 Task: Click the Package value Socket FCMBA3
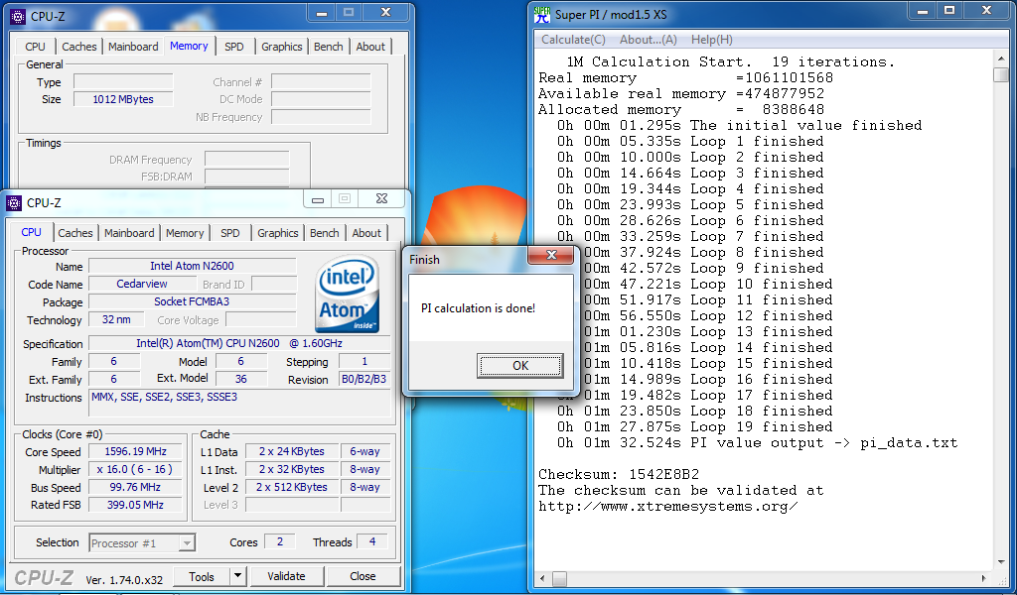[192, 301]
